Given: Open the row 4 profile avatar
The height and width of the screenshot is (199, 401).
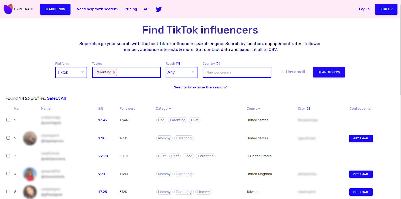Looking at the screenshot, I should click(30, 174).
